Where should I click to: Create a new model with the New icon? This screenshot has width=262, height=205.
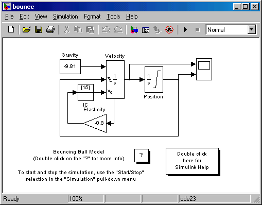pyautogui.click(x=11, y=29)
